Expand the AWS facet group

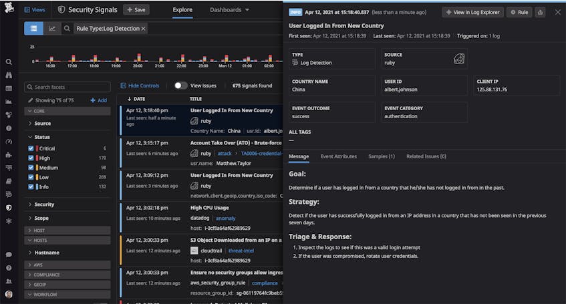pos(67,265)
